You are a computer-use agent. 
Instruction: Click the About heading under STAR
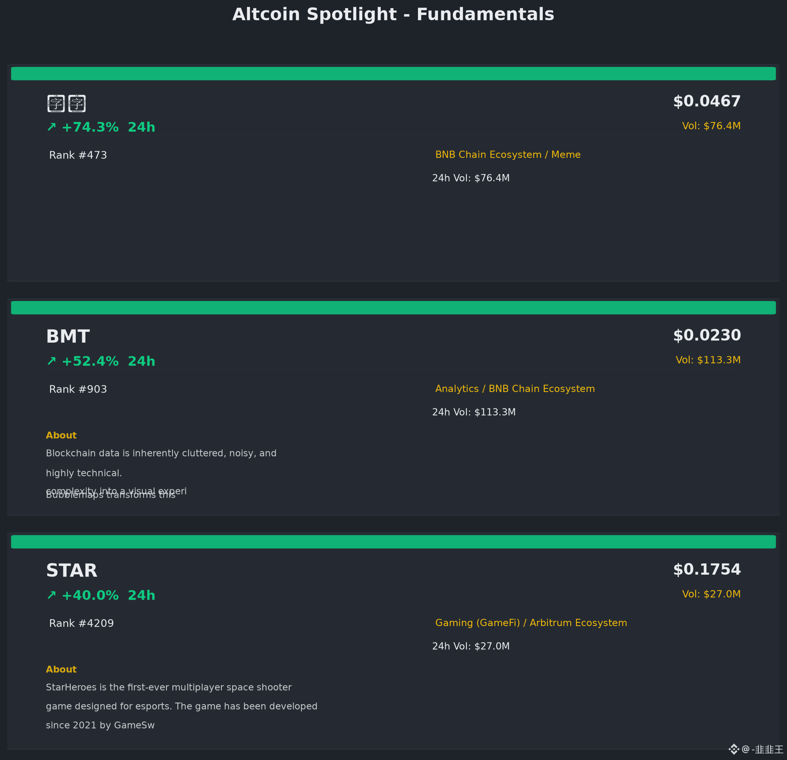tap(61, 669)
